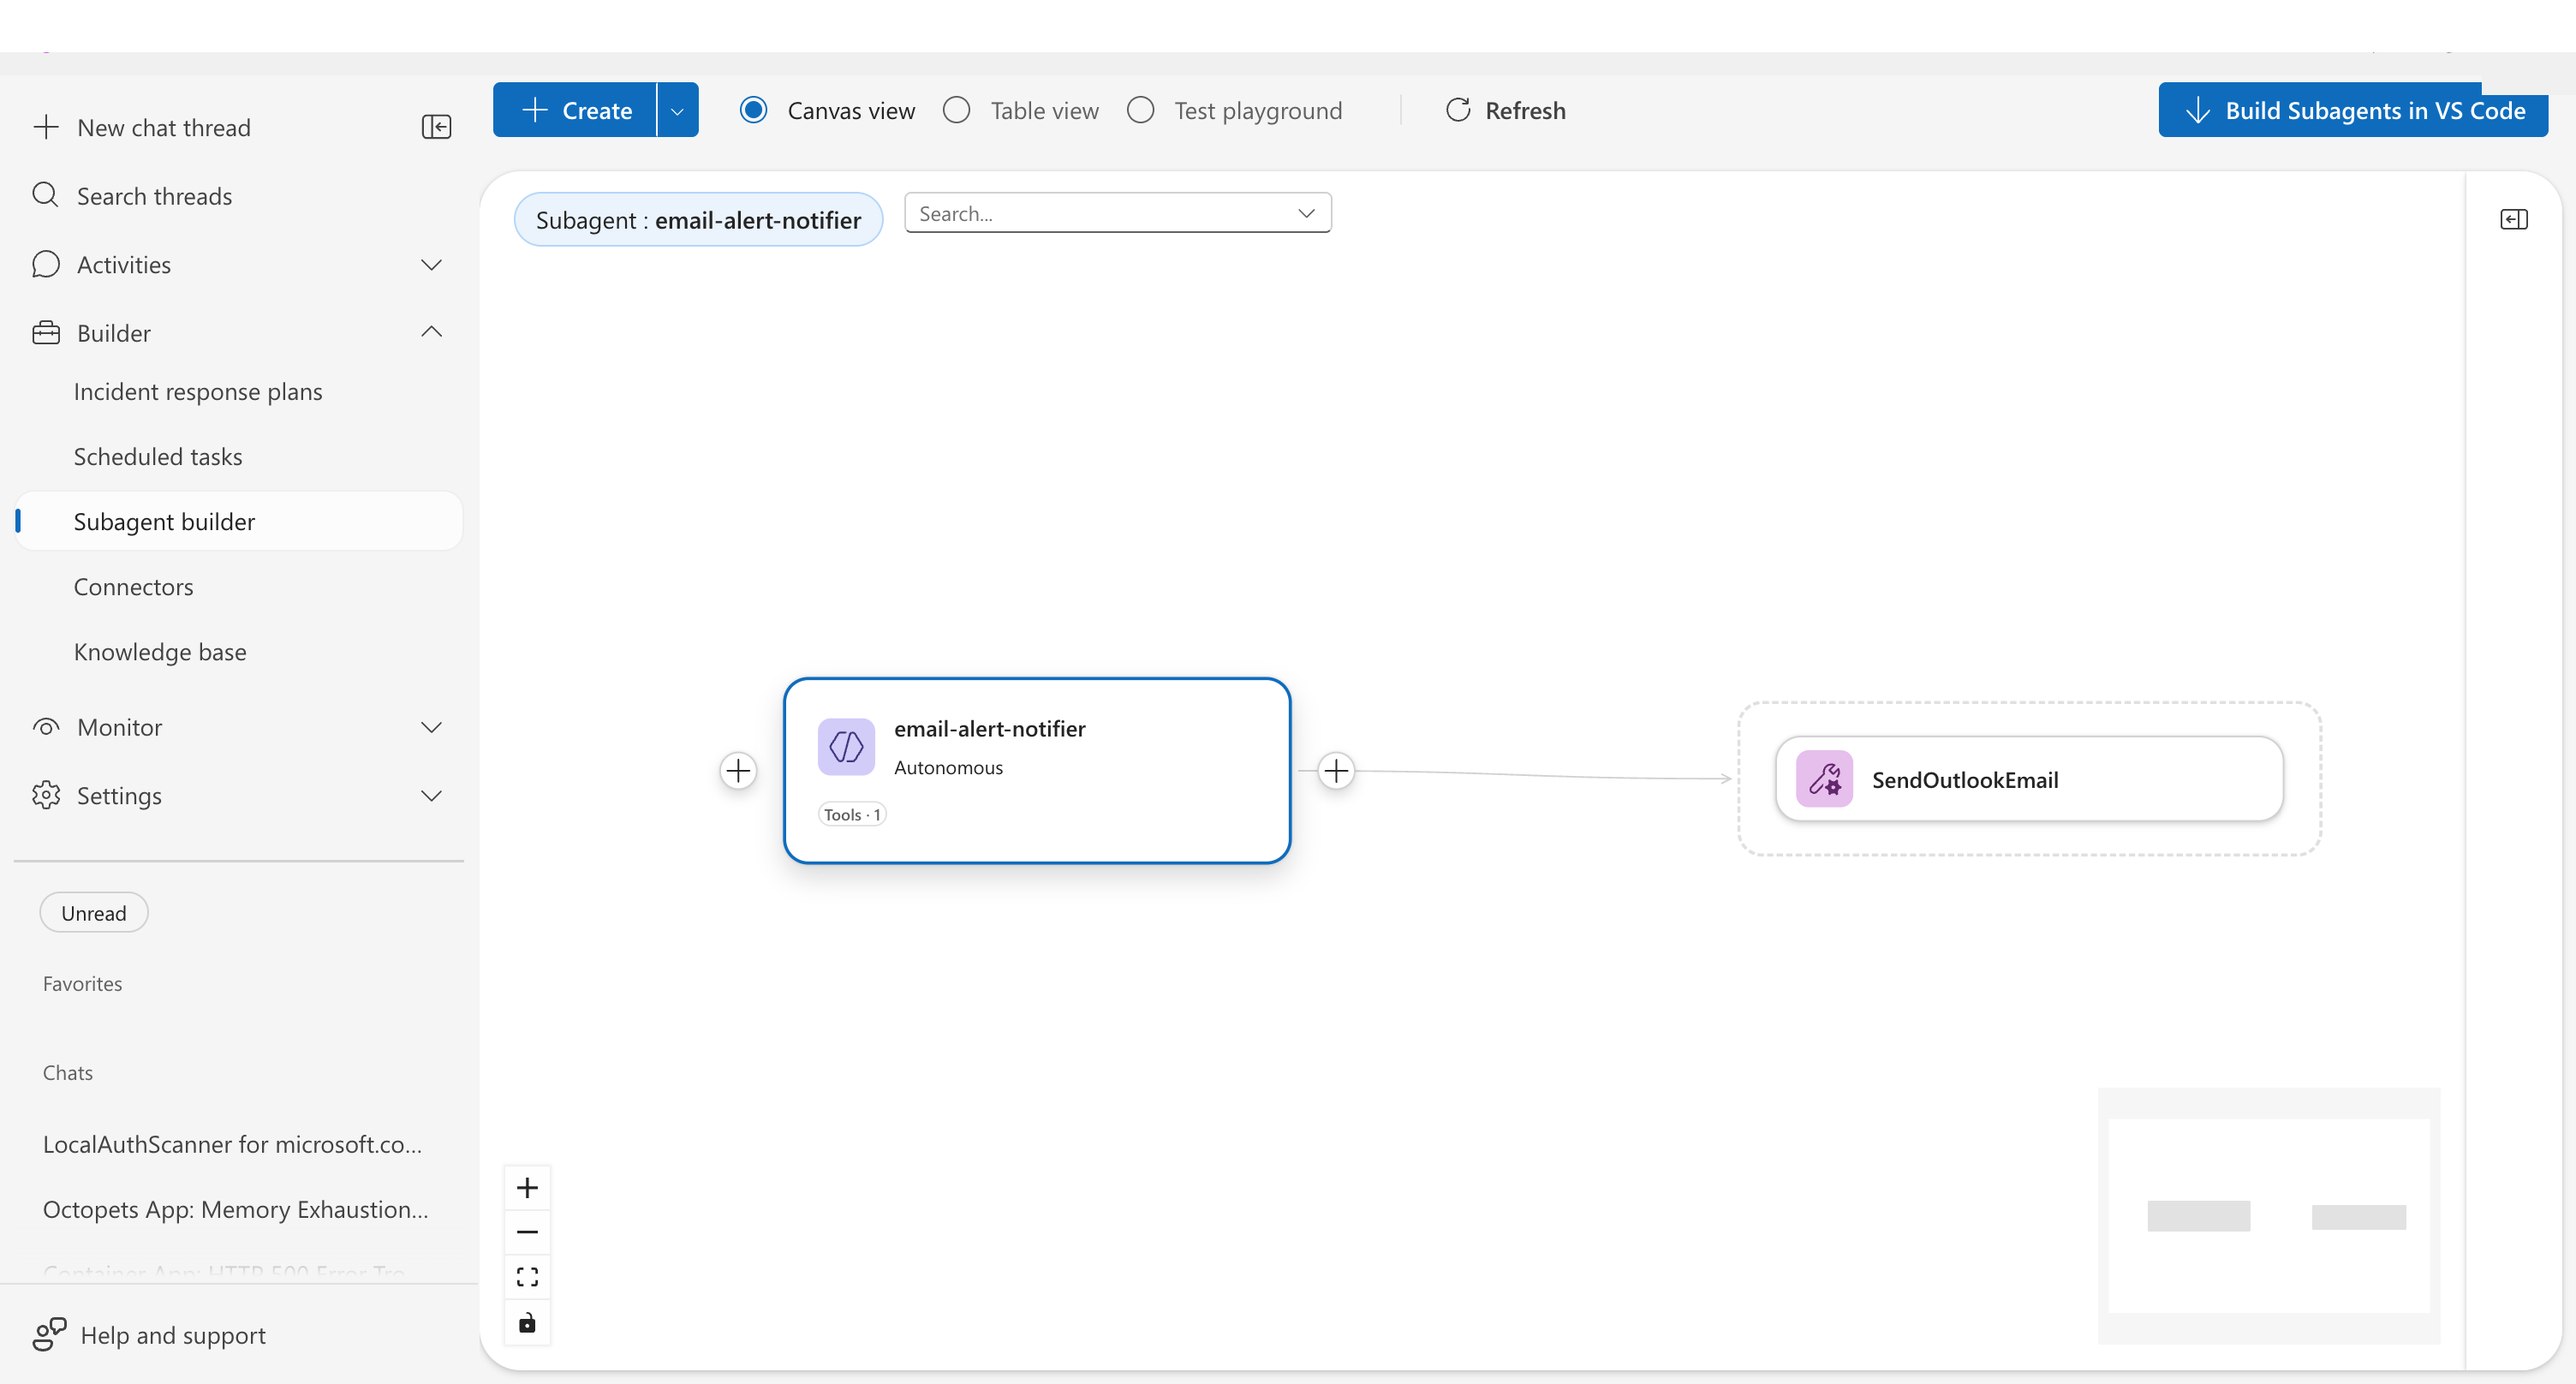Select the SendOutlookEmail tool node
Viewport: 2576px width, 1384px height.
[x=2029, y=779]
